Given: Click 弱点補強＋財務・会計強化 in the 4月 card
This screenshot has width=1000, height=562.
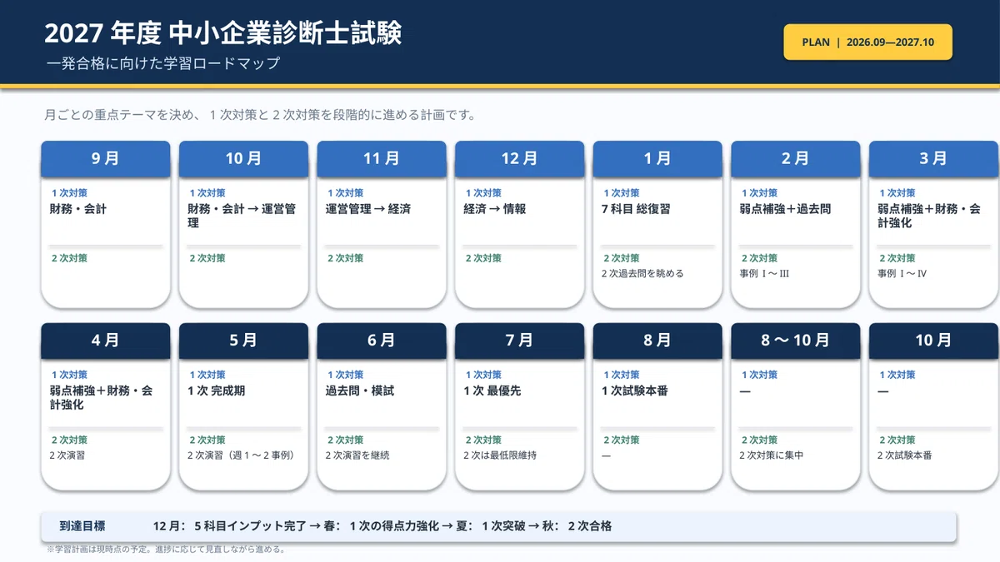Looking at the screenshot, I should [101, 397].
